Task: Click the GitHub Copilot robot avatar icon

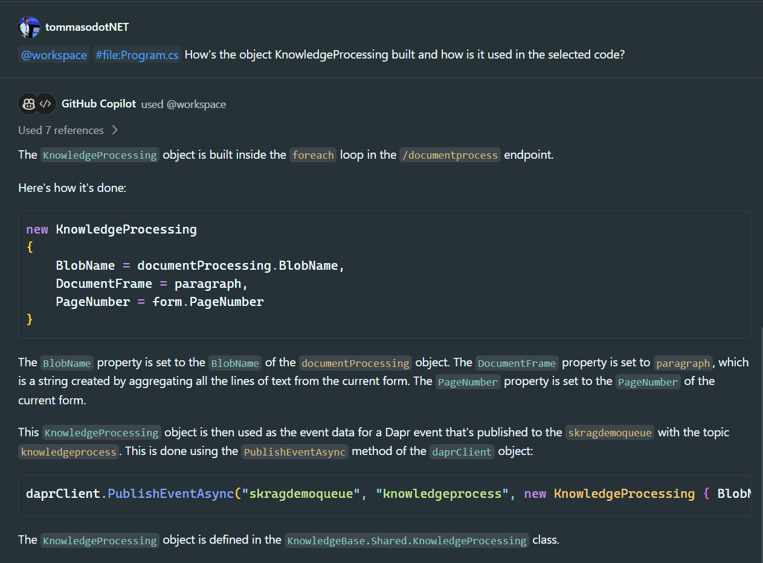Action: [28, 103]
